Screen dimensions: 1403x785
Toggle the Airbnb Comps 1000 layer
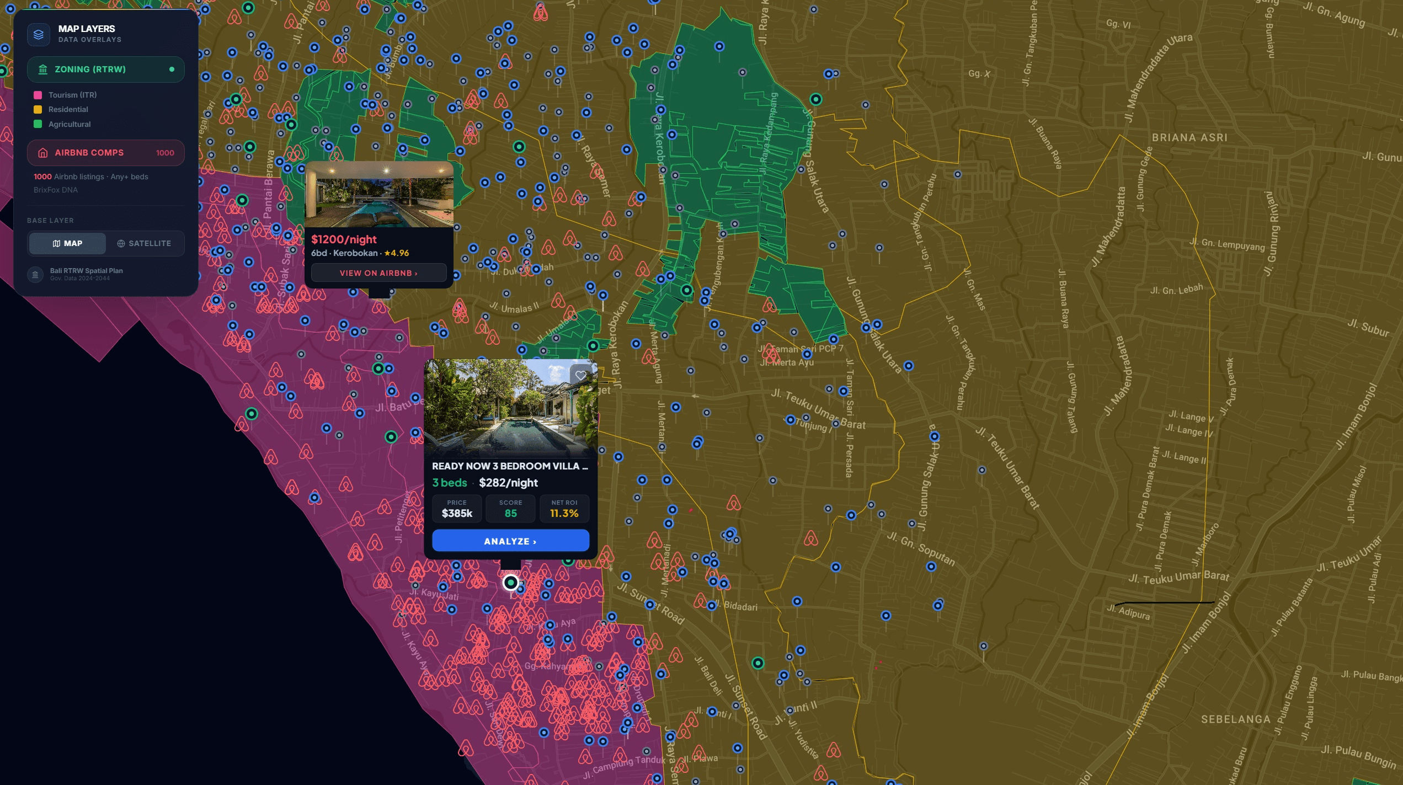105,153
